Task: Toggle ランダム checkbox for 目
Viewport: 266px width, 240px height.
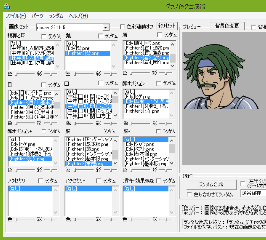Action: [44, 85]
